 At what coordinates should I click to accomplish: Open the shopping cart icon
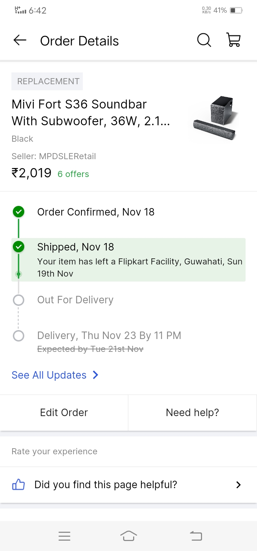(234, 40)
